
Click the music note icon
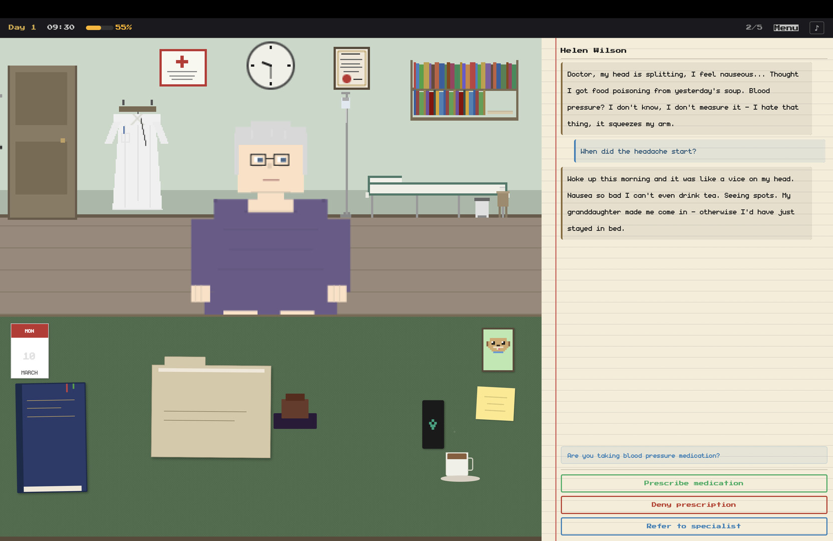816,28
